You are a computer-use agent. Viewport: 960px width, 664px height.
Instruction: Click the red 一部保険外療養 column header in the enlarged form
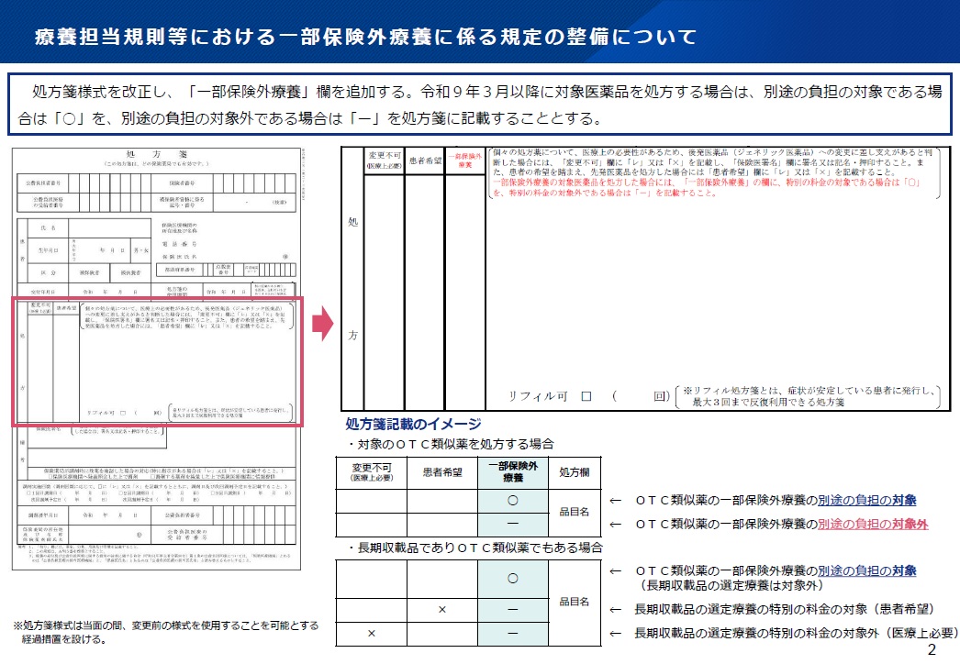(x=464, y=160)
